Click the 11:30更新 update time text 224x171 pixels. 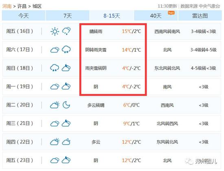(x=167, y=6)
